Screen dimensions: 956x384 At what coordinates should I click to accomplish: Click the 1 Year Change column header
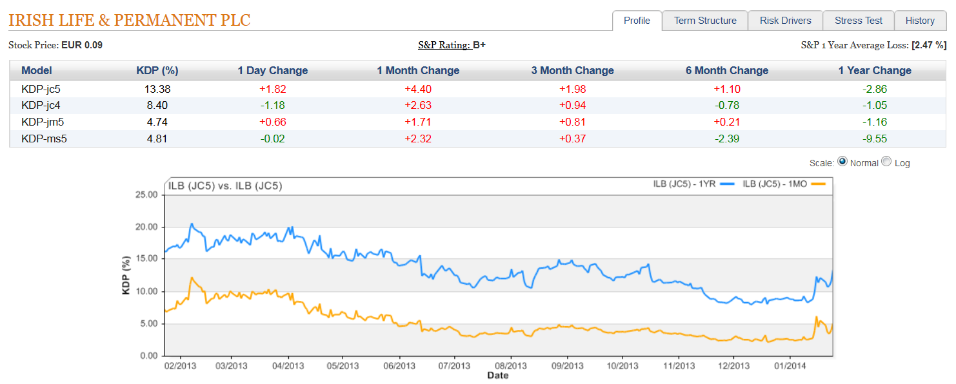click(x=875, y=71)
